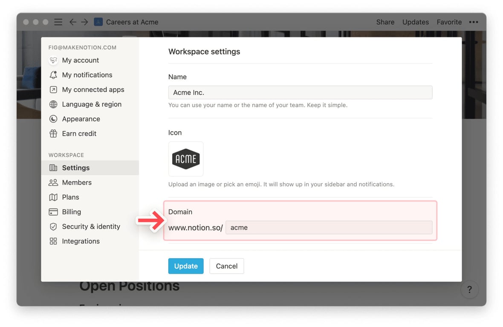Viewport: 503px width, 327px height.
Task: Click the moon icon for Appearance
Action: click(53, 119)
